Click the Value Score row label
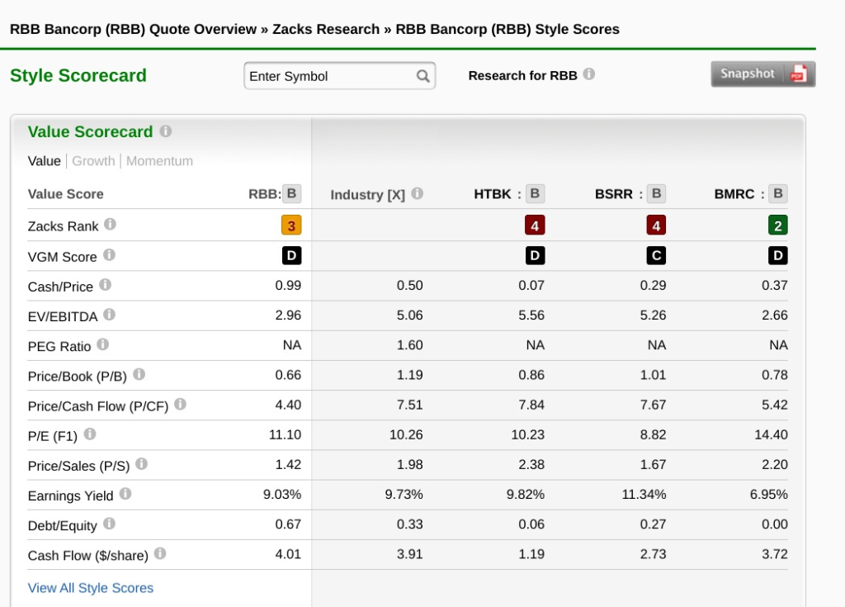 [x=66, y=194]
